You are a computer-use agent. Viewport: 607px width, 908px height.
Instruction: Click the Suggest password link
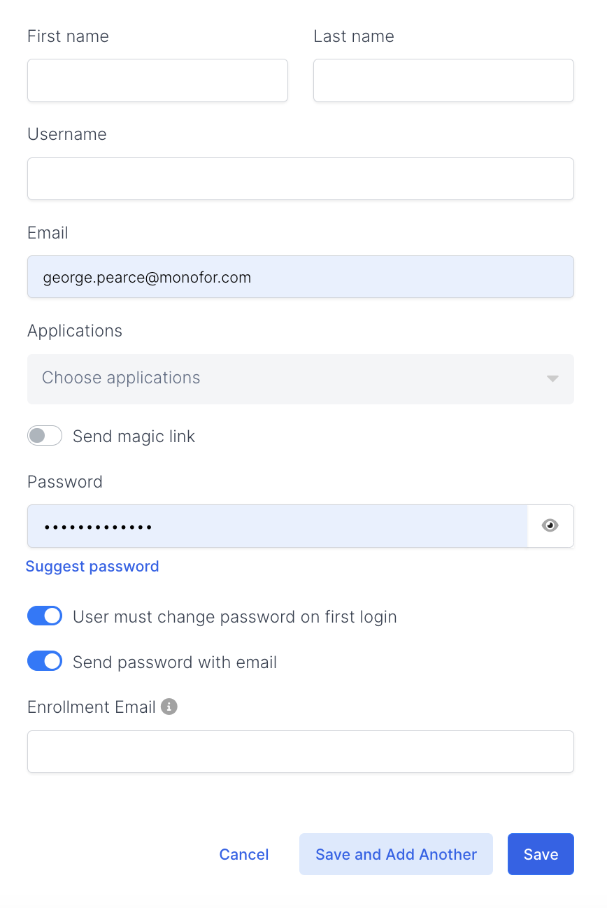92,566
